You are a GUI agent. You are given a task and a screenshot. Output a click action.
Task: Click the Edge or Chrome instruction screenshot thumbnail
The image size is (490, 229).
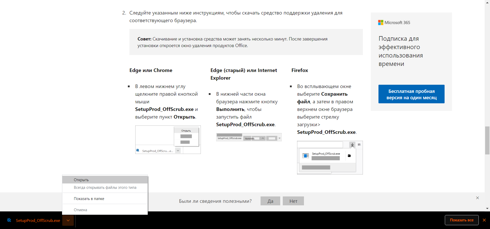coord(168,140)
